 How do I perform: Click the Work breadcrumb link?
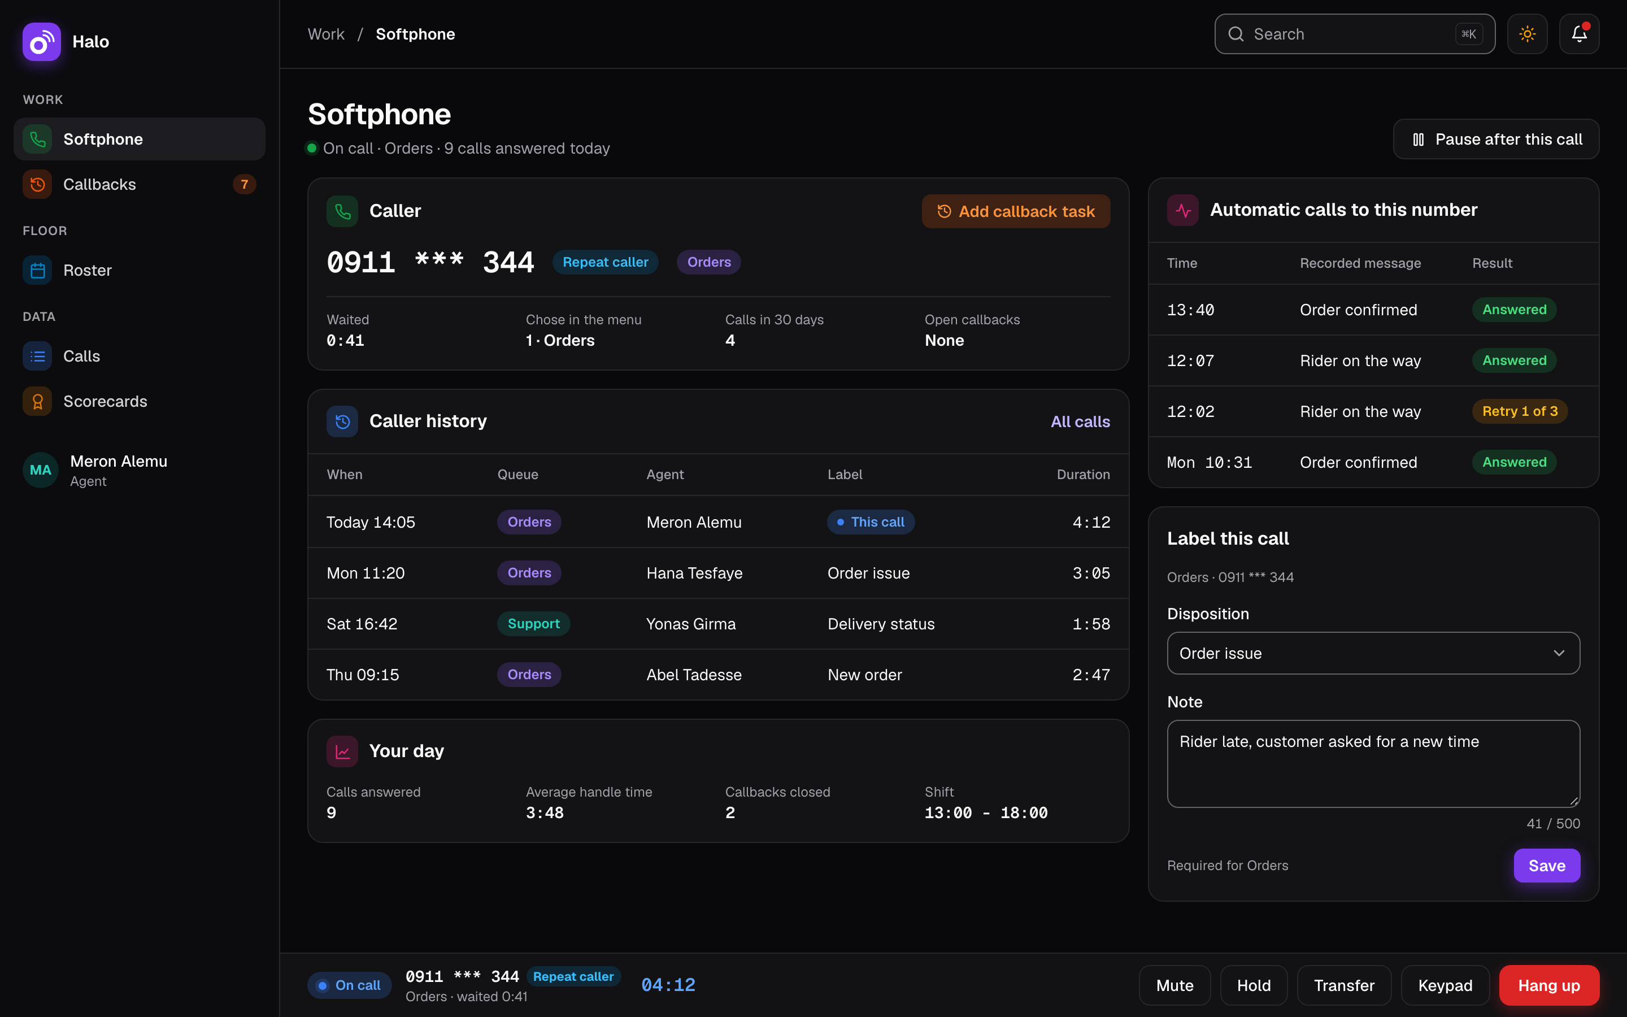[326, 34]
